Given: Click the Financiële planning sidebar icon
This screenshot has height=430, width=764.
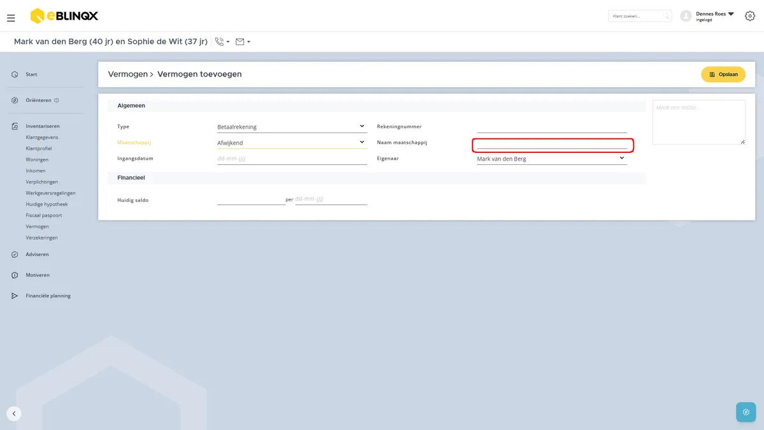Looking at the screenshot, I should [15, 296].
